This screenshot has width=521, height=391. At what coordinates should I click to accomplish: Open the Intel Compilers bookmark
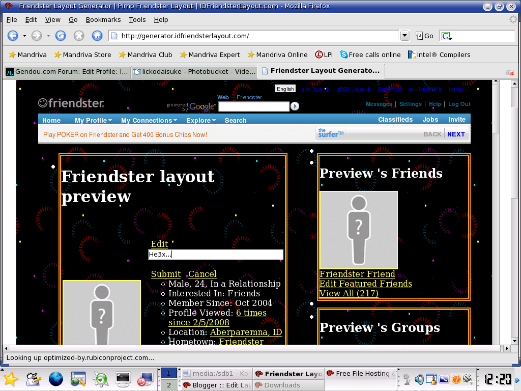coord(439,54)
